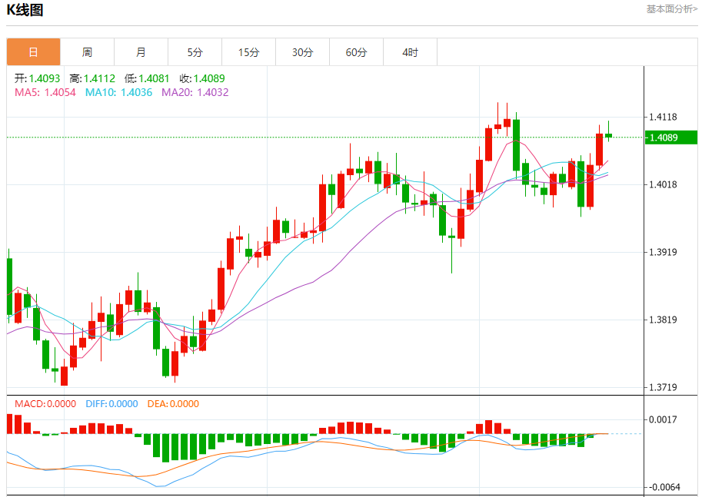Select the 日 daily chart tab

[33, 52]
